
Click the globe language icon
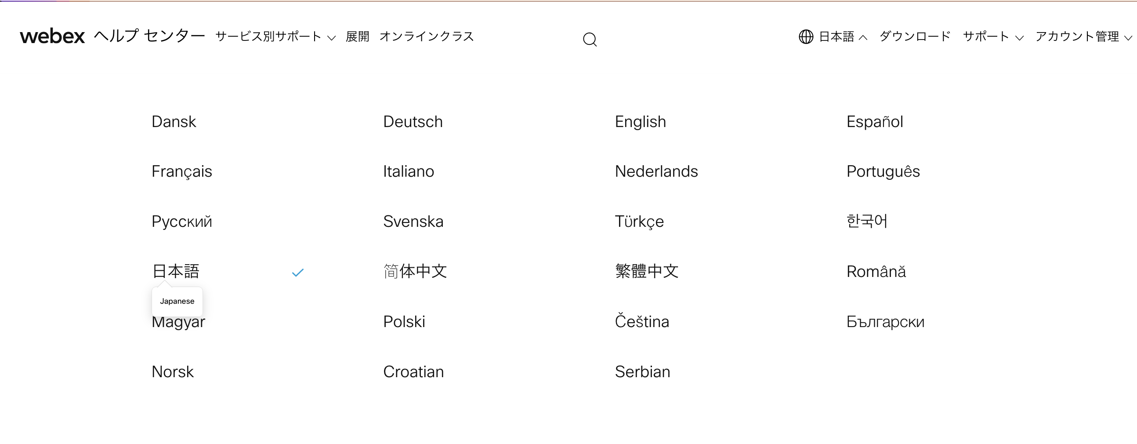pyautogui.click(x=806, y=37)
